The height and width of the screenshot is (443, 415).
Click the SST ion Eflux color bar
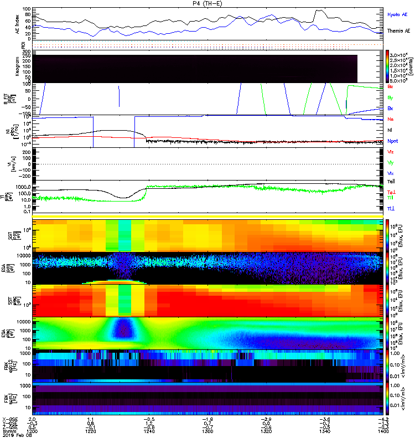(x=387, y=235)
